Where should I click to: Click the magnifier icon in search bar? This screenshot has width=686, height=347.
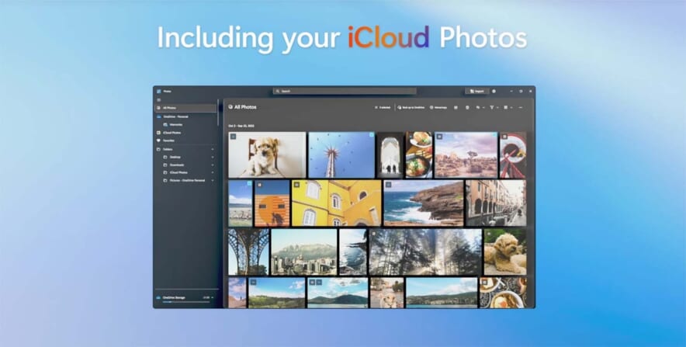coord(278,92)
